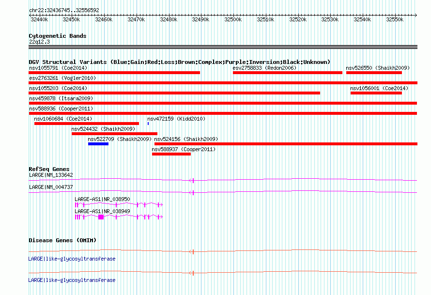
Task: Click the nsv1060684 (Coe2014) variant bar
Action: [87, 124]
